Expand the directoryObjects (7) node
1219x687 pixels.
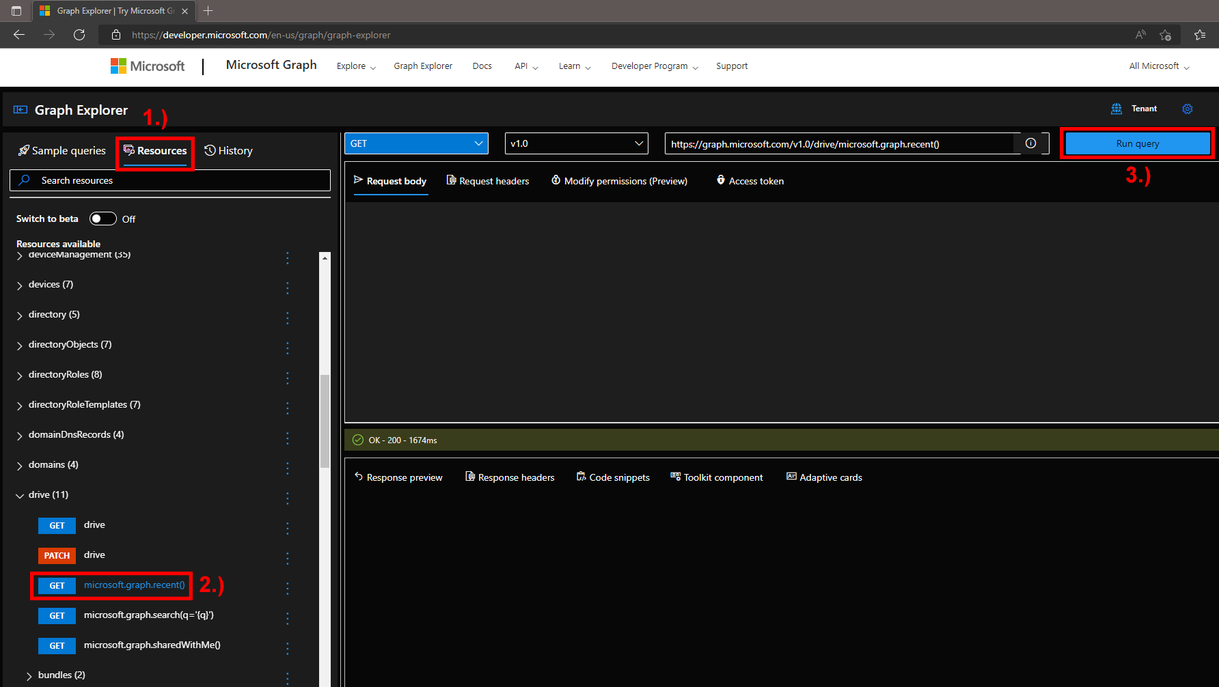pos(19,346)
